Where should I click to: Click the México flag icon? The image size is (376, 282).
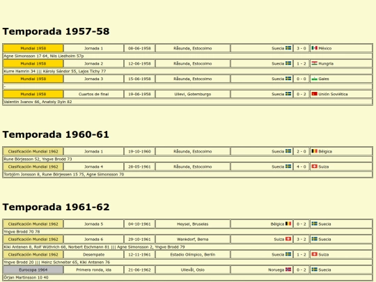click(x=314, y=48)
